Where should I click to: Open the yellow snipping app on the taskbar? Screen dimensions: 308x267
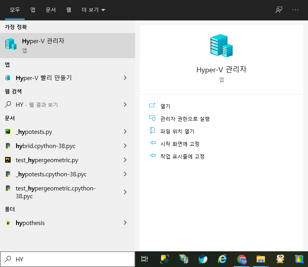coord(165,259)
